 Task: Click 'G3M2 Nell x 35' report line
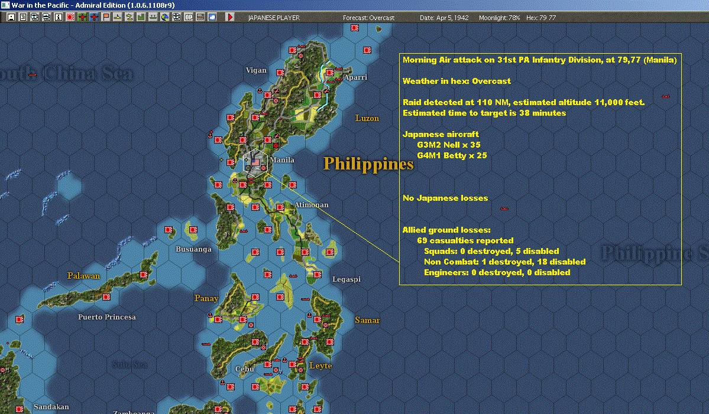coord(449,145)
